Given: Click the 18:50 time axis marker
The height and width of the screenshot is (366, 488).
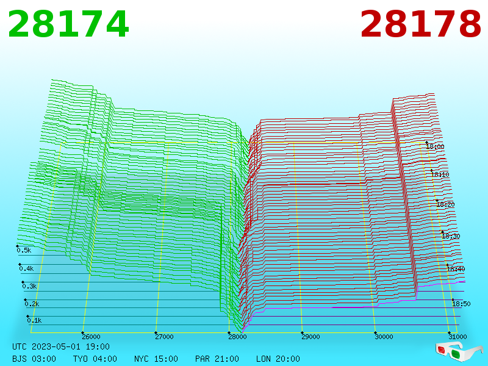Looking at the screenshot, I should (x=461, y=304).
